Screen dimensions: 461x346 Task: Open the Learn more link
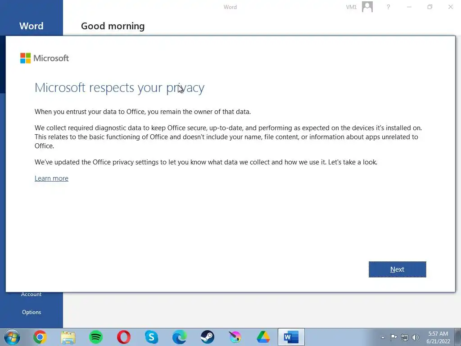51,178
